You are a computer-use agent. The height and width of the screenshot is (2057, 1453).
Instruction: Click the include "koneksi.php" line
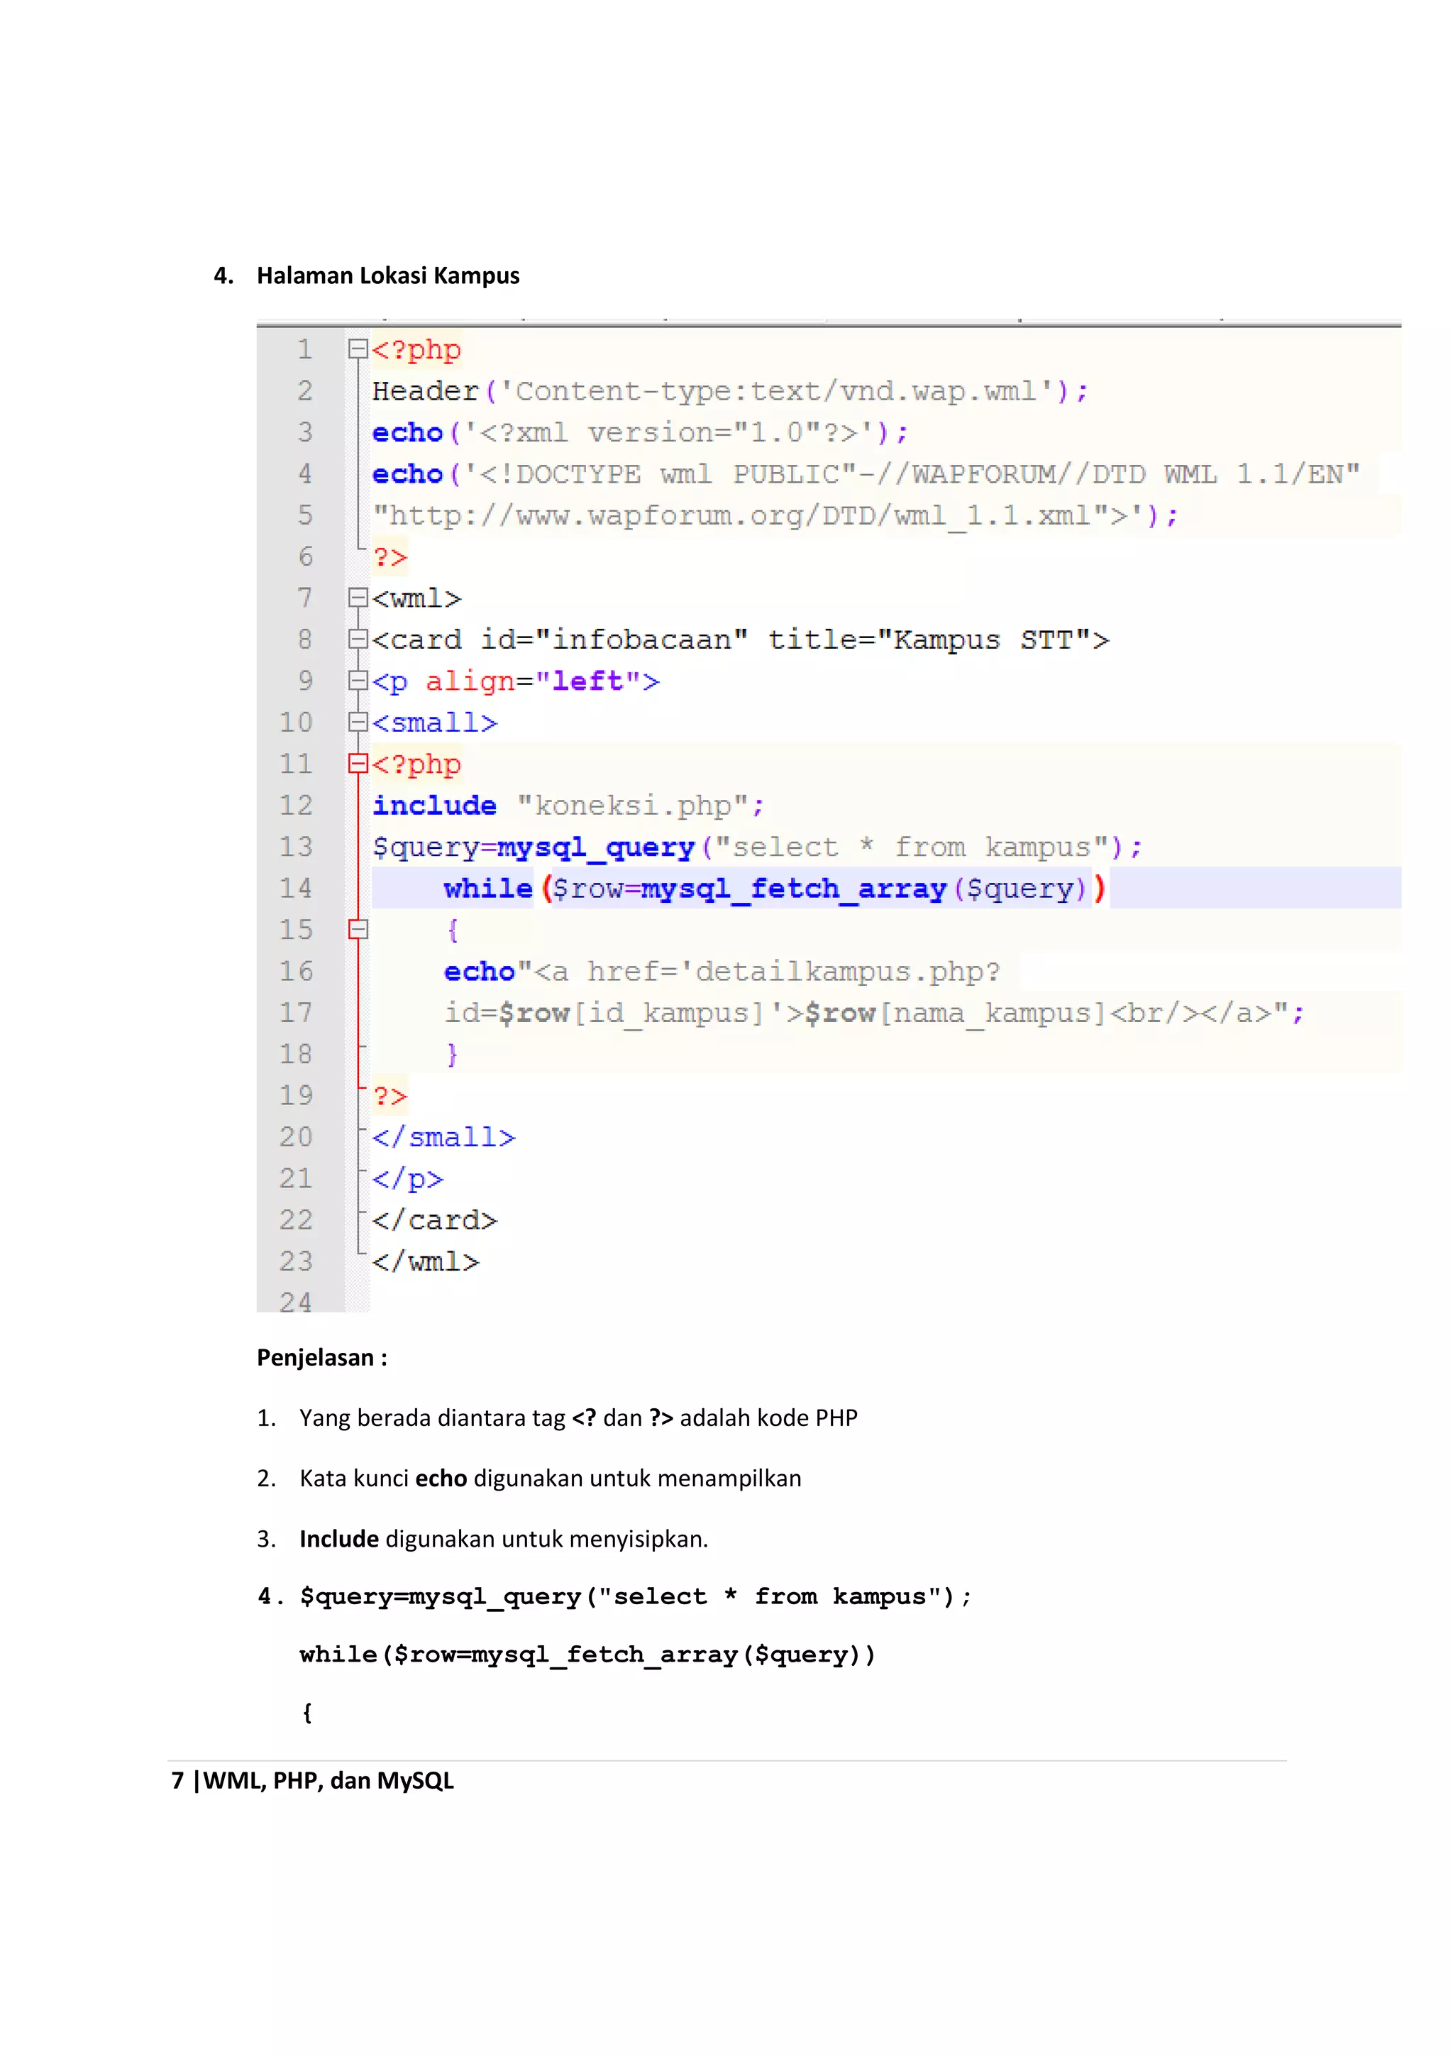click(x=568, y=806)
